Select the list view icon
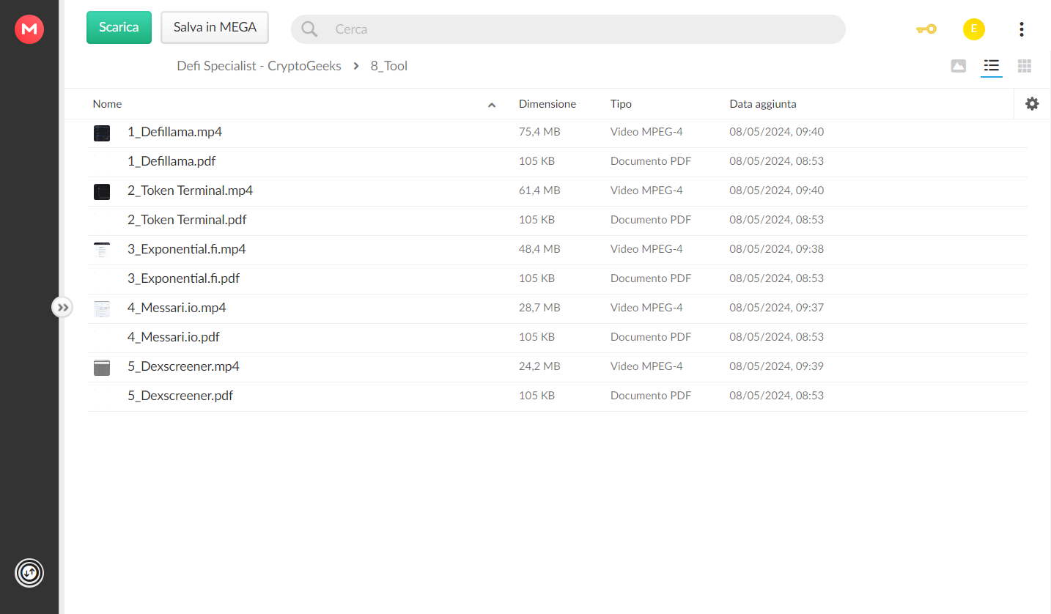1051x614 pixels. tap(992, 66)
